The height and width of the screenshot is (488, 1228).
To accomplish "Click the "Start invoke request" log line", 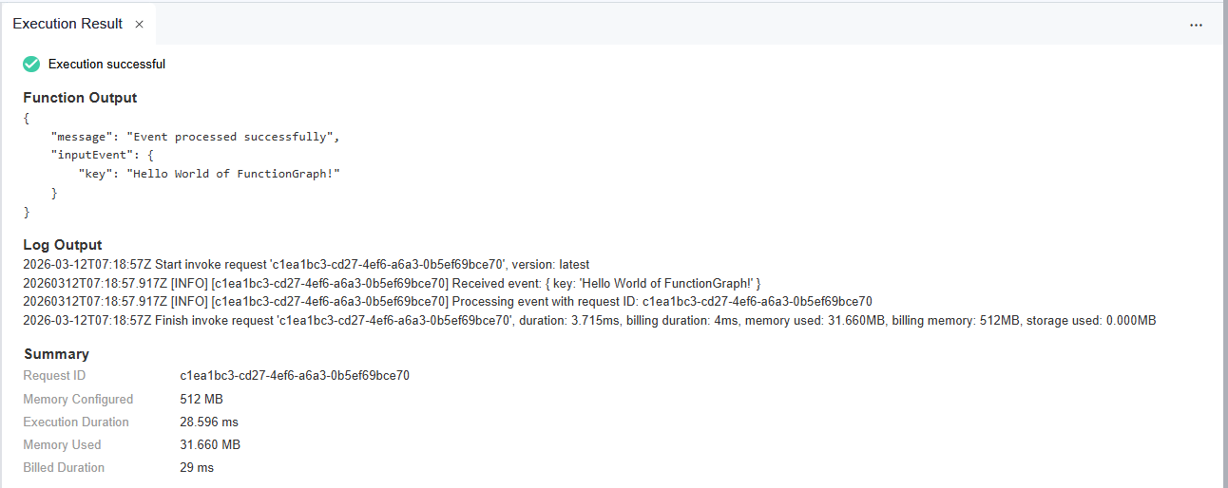I will coord(306,265).
